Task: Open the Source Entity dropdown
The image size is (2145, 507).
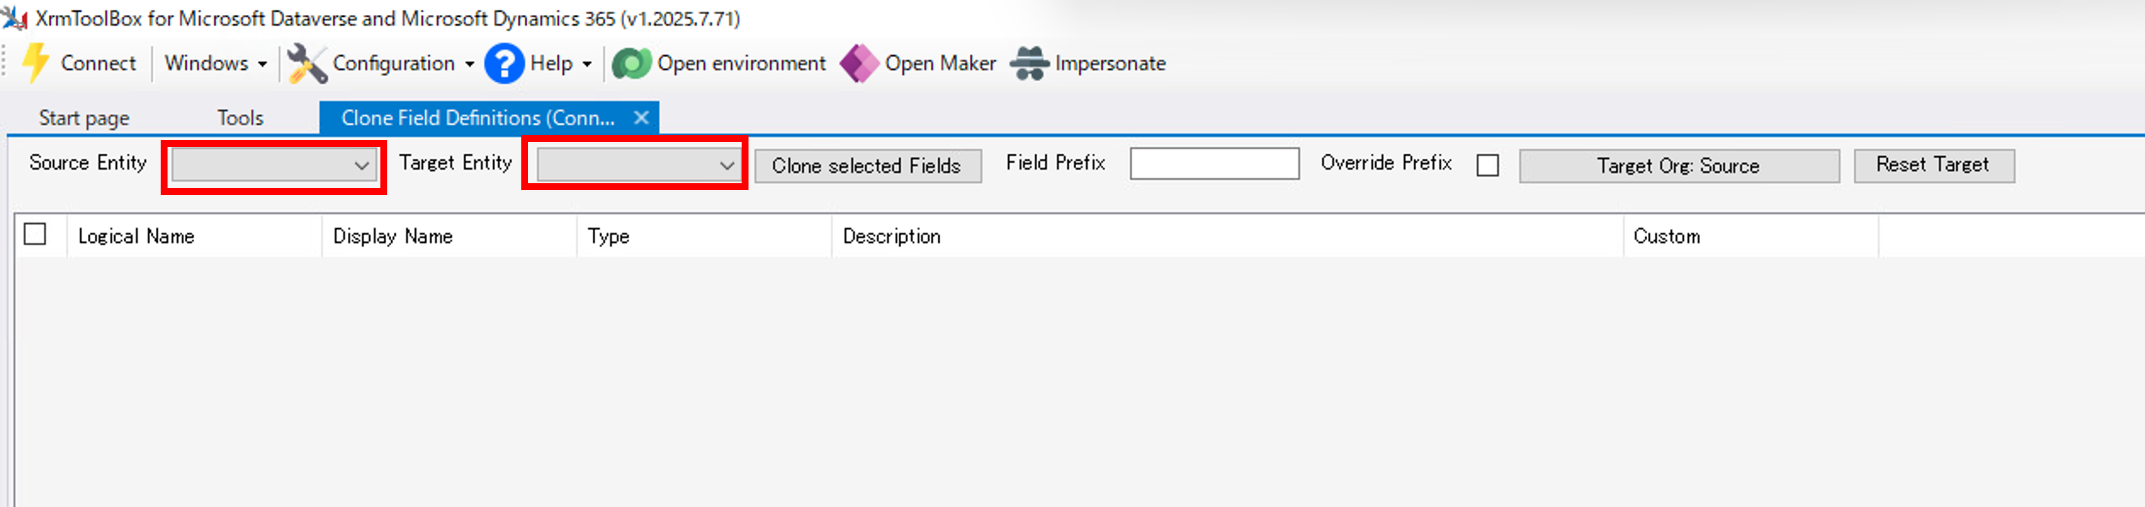Action: click(274, 165)
